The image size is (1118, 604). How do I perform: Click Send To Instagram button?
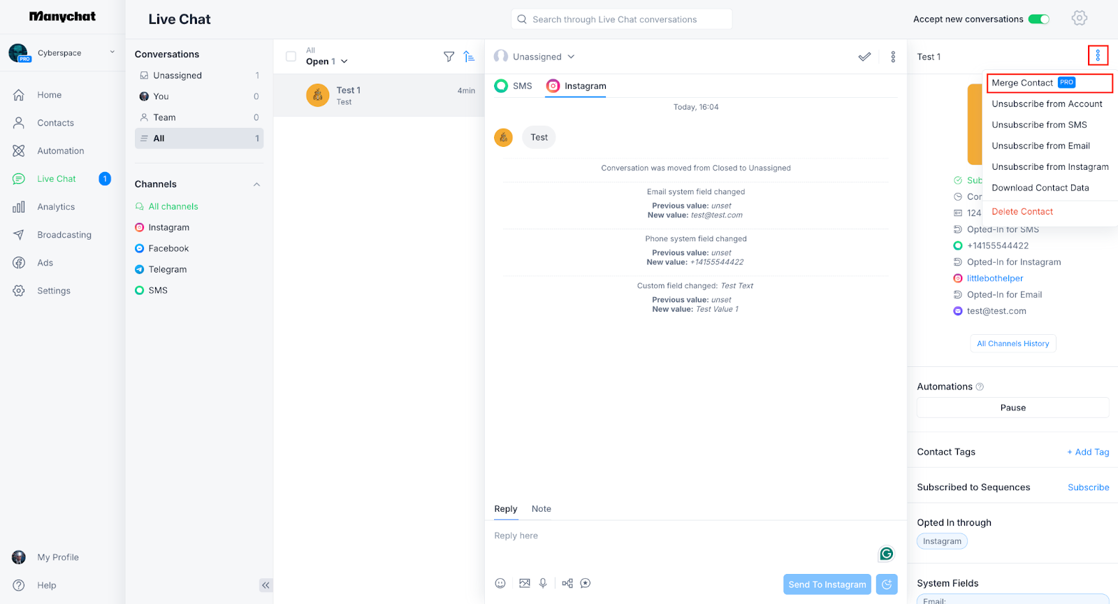[827, 584]
